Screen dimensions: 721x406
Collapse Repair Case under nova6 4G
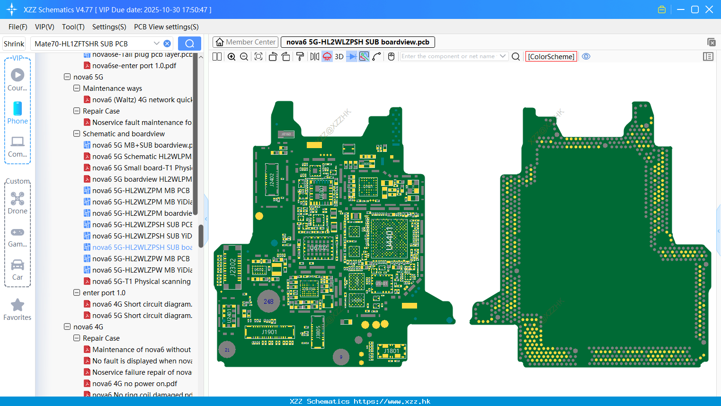[77, 338]
